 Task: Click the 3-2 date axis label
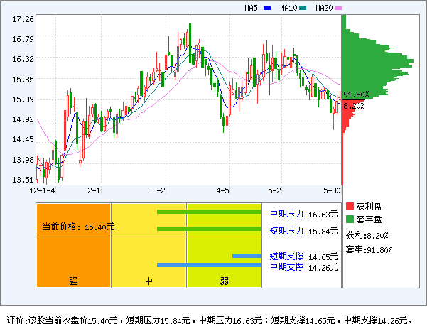[x=158, y=190]
